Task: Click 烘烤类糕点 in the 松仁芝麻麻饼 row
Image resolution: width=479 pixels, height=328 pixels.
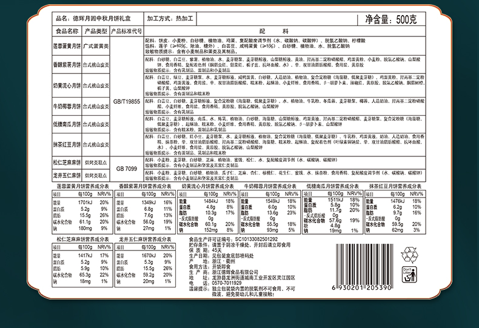Action: pos(96,162)
